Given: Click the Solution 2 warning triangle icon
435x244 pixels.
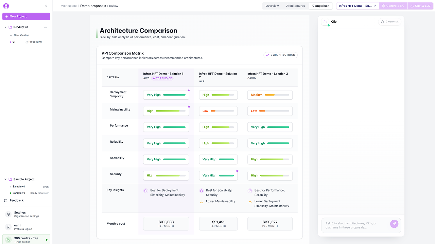Looking at the screenshot, I should point(202,202).
